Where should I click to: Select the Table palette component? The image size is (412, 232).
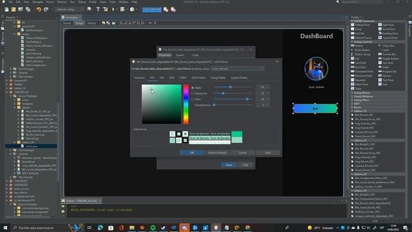[x=356, y=89]
